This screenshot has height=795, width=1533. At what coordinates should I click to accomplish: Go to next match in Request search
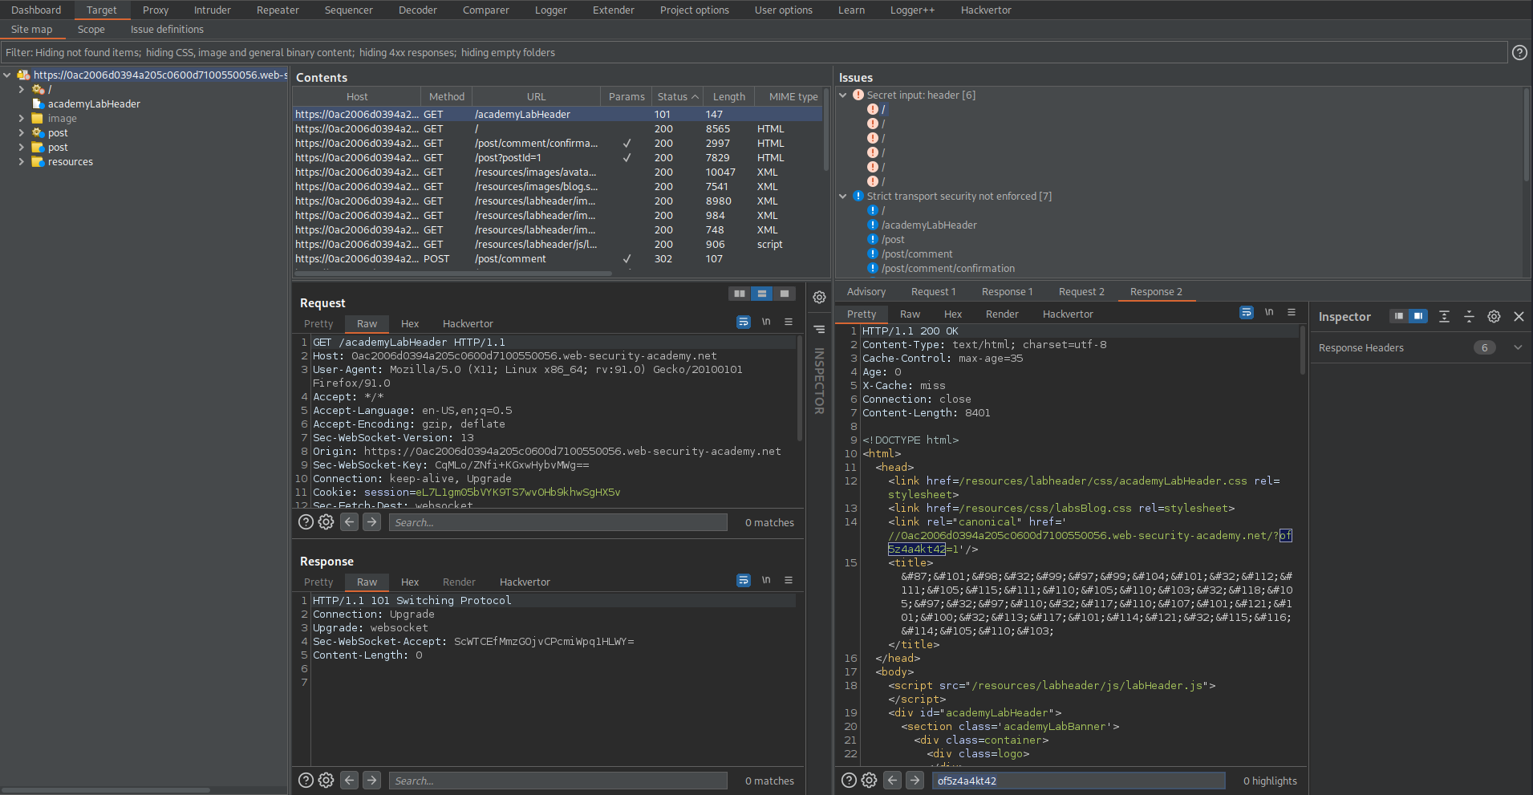point(371,521)
